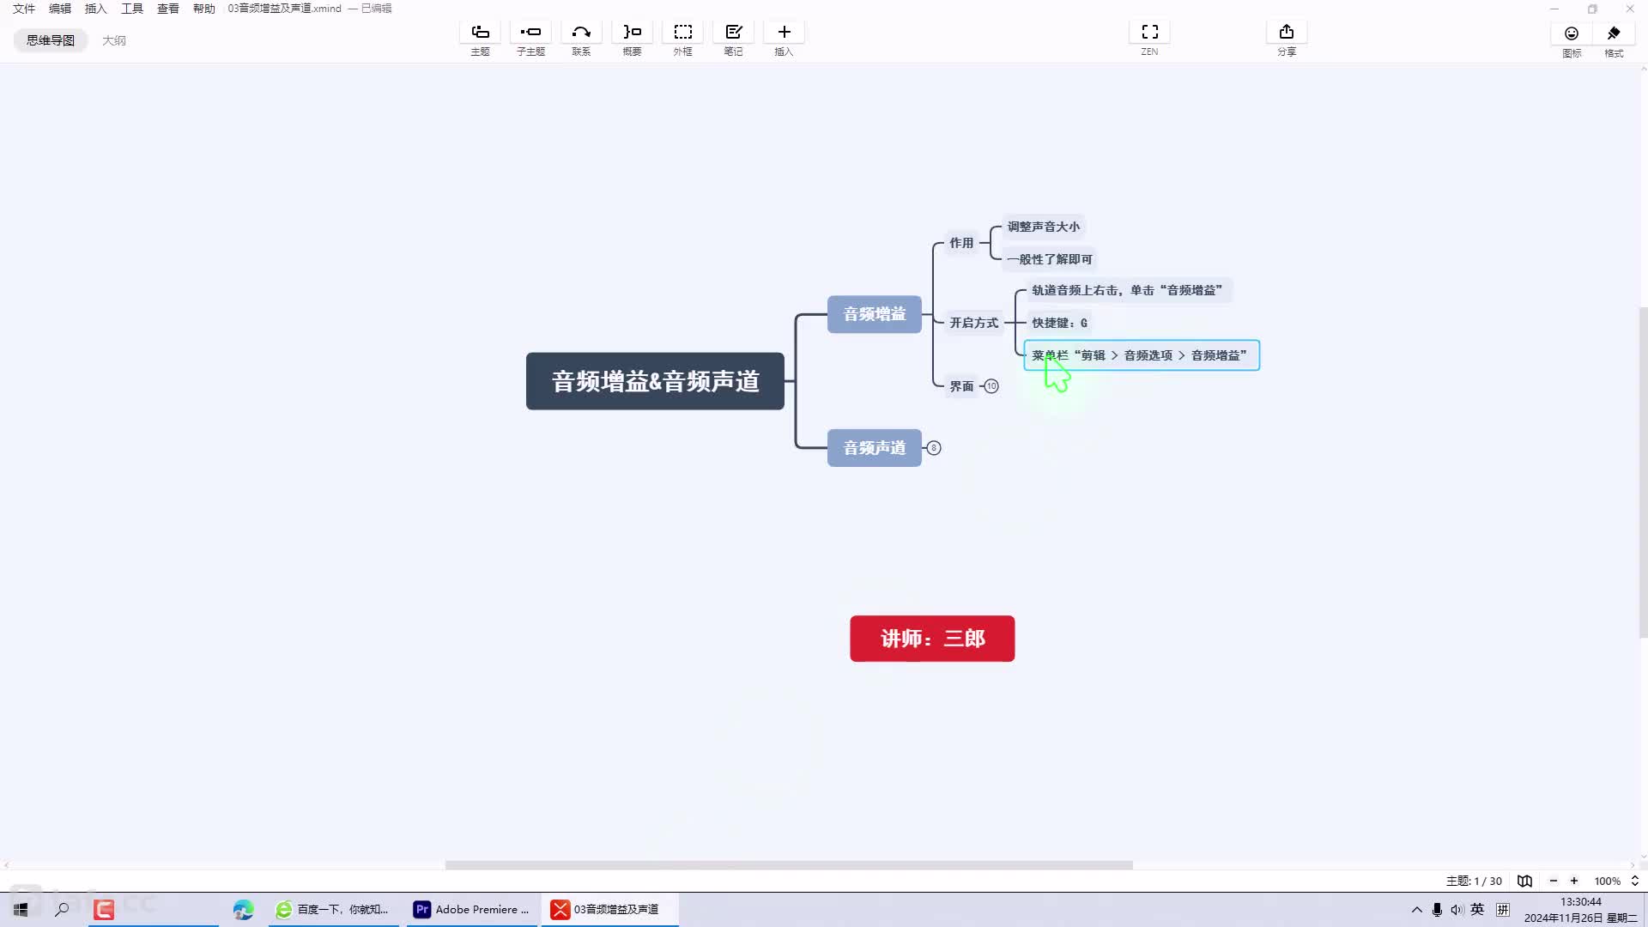
Task: Select the 快捷键：G node
Action: click(1059, 323)
